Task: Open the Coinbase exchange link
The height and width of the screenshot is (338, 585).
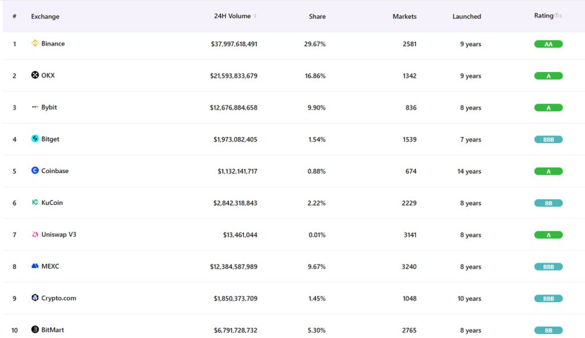Action: click(x=55, y=171)
